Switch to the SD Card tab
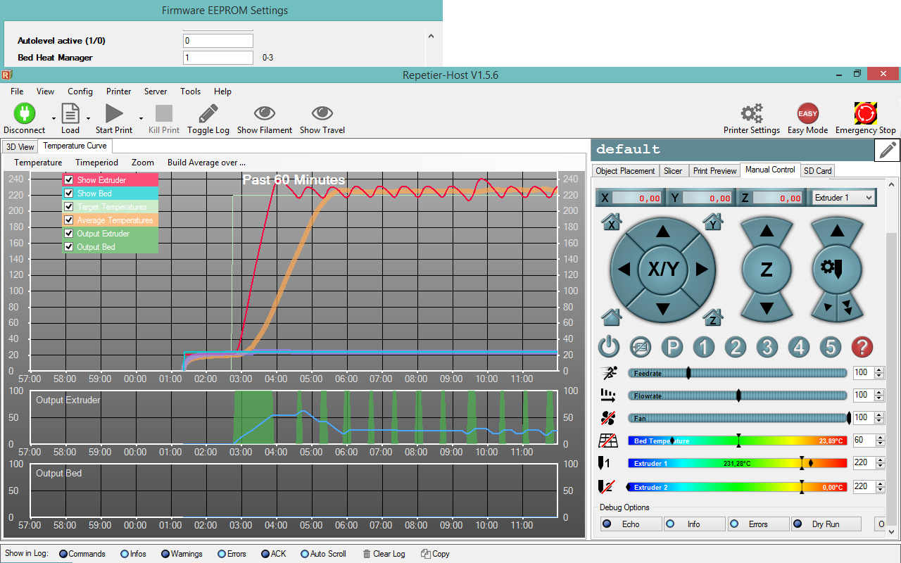The image size is (901, 563). click(x=817, y=171)
